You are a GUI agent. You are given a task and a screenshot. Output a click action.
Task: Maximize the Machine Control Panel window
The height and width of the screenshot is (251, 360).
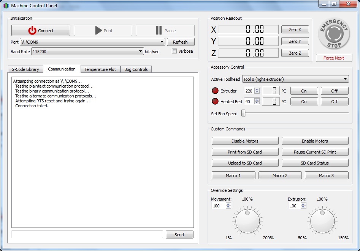tap(334, 4)
